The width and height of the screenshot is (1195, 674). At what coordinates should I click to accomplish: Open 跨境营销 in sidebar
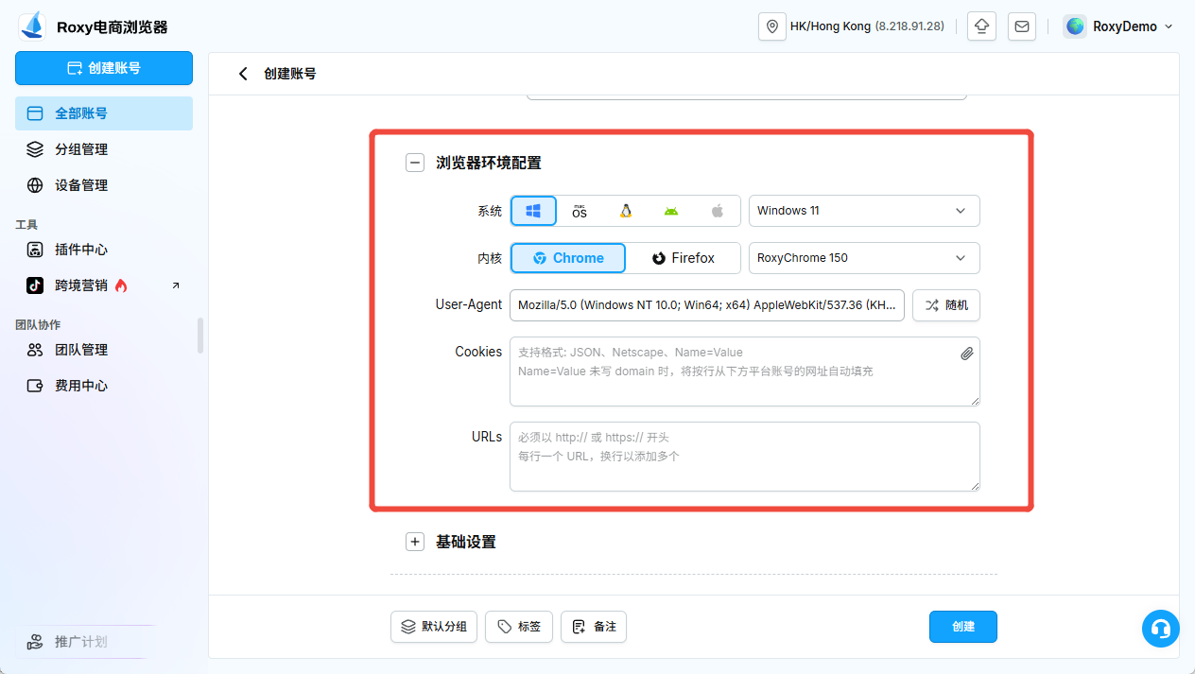coord(104,285)
